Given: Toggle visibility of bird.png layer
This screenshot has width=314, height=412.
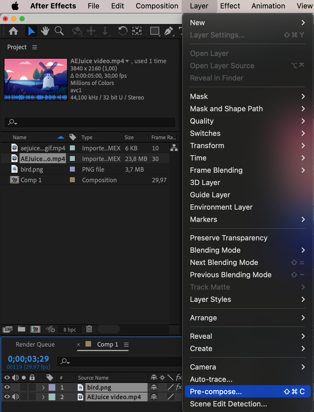Looking at the screenshot, I should 7,387.
